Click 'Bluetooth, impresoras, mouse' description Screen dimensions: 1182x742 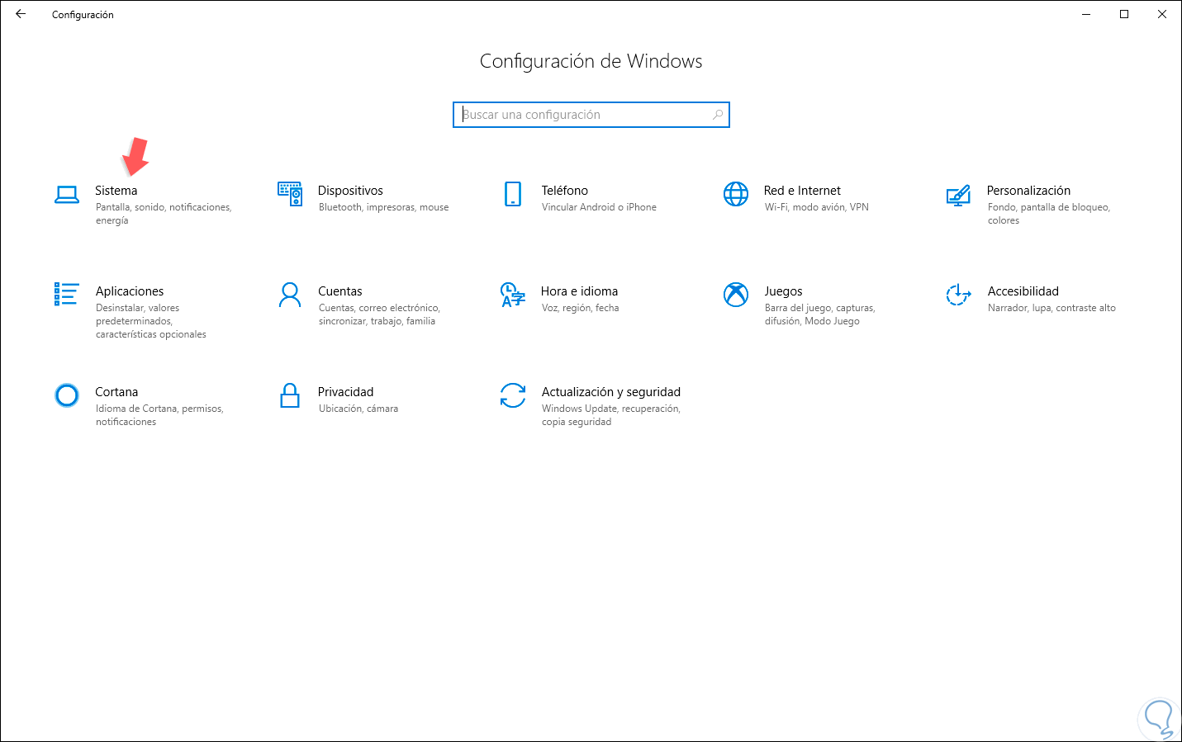384,207
